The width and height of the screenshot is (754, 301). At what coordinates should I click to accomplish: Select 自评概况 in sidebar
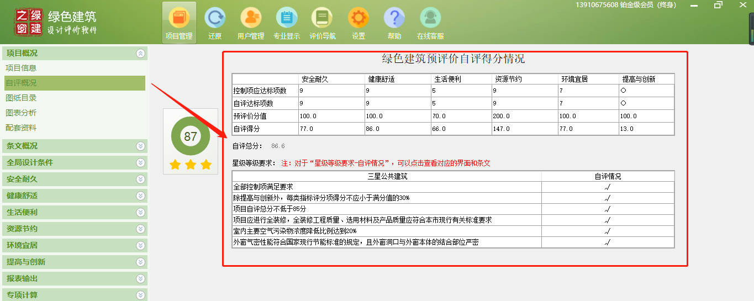pos(74,83)
